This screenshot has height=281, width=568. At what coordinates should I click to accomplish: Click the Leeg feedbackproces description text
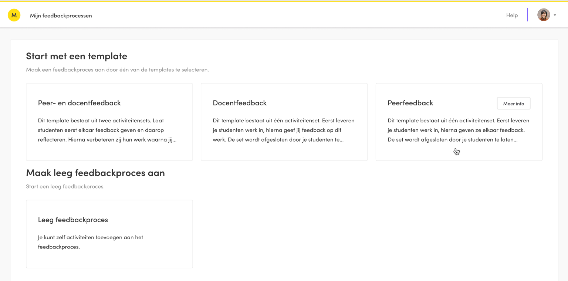[x=91, y=242]
